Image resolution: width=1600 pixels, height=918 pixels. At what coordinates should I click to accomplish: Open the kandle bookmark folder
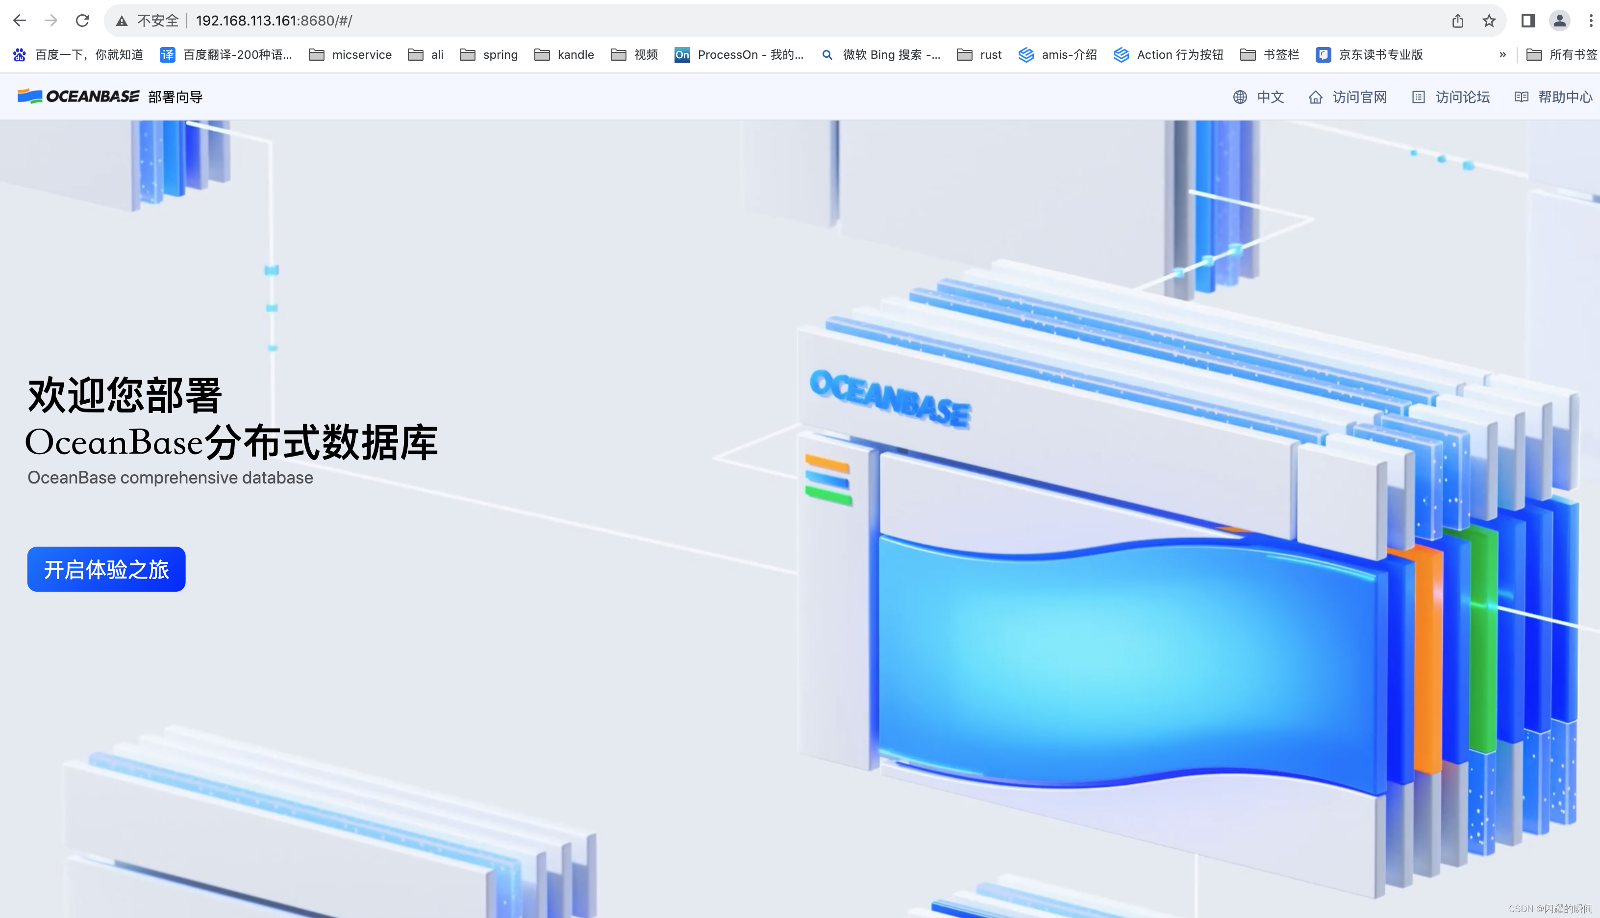click(x=564, y=55)
